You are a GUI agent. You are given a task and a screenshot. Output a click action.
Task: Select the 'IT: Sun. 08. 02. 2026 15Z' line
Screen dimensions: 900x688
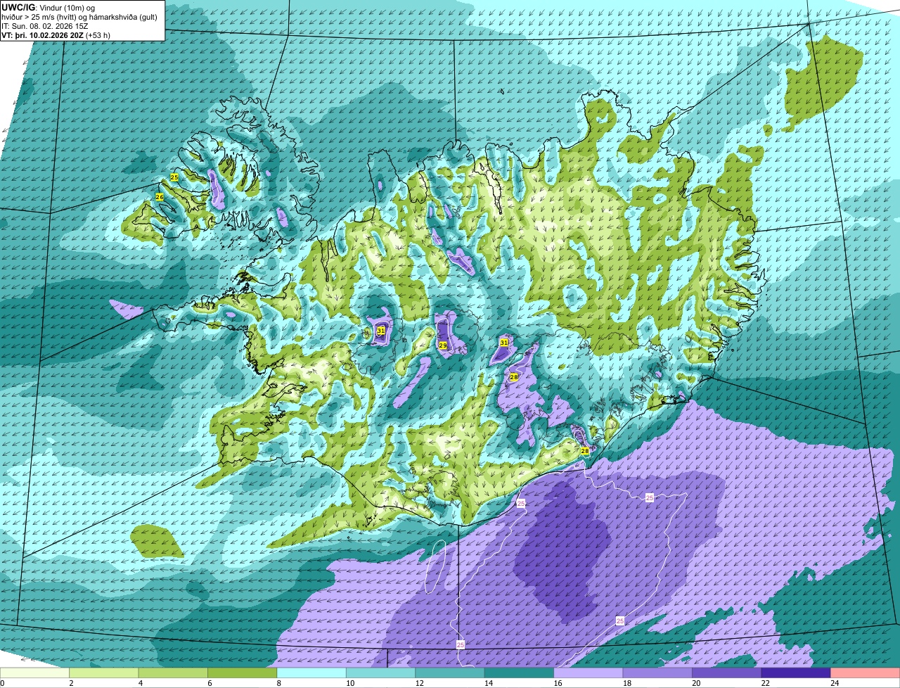tap(45, 26)
